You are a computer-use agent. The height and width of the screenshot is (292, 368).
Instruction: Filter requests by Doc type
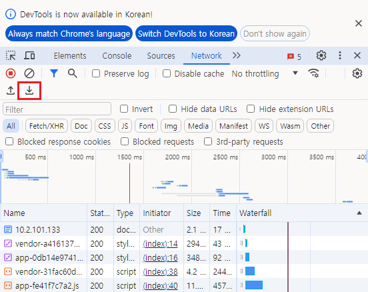click(x=81, y=126)
